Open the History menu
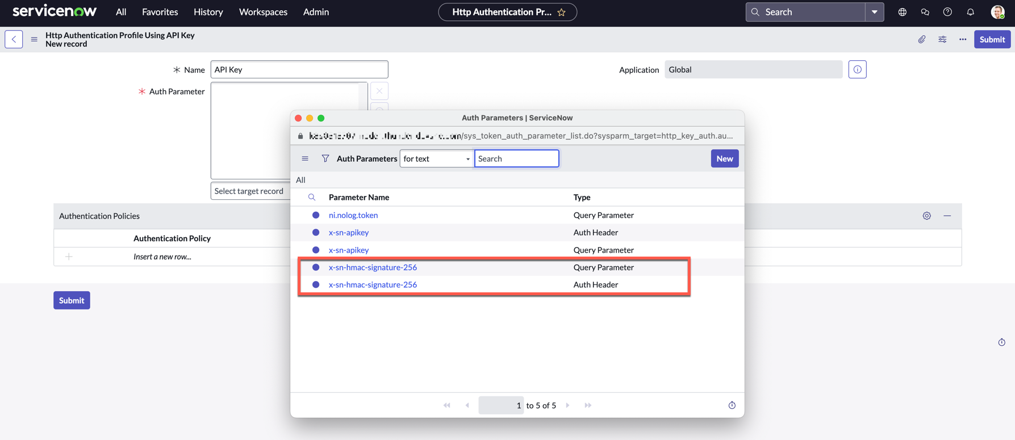The width and height of the screenshot is (1015, 440). point(208,12)
